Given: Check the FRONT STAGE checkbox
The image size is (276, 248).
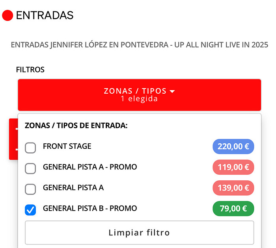Looking at the screenshot, I should click(30, 148).
